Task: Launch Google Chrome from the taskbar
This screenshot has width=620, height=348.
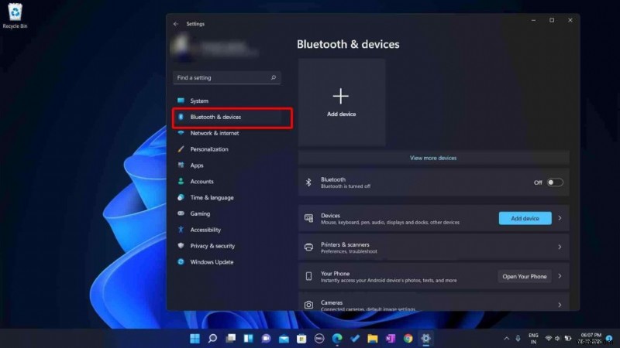Action: point(408,338)
